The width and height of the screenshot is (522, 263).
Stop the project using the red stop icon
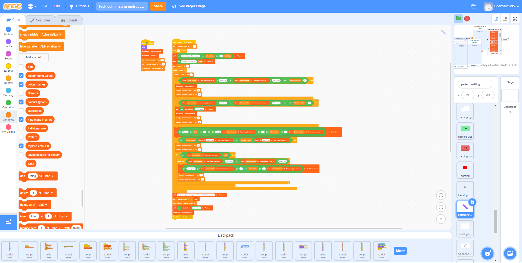pyautogui.click(x=467, y=18)
